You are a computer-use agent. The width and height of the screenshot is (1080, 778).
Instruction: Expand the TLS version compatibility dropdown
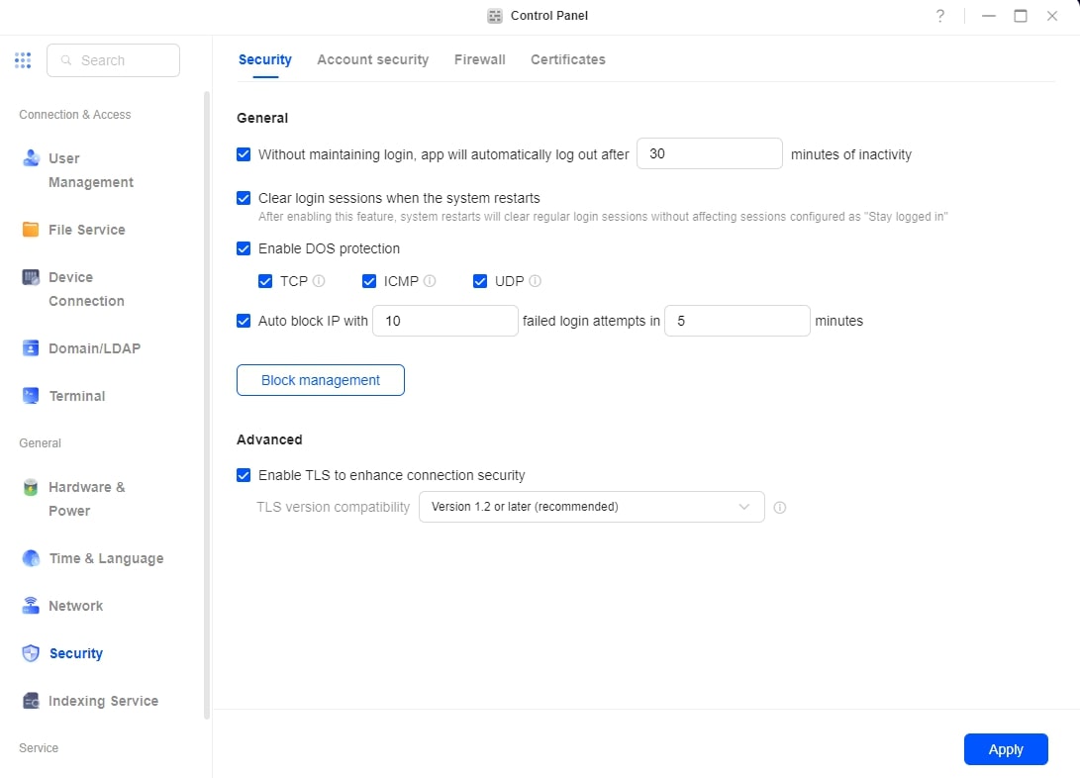[x=591, y=507]
